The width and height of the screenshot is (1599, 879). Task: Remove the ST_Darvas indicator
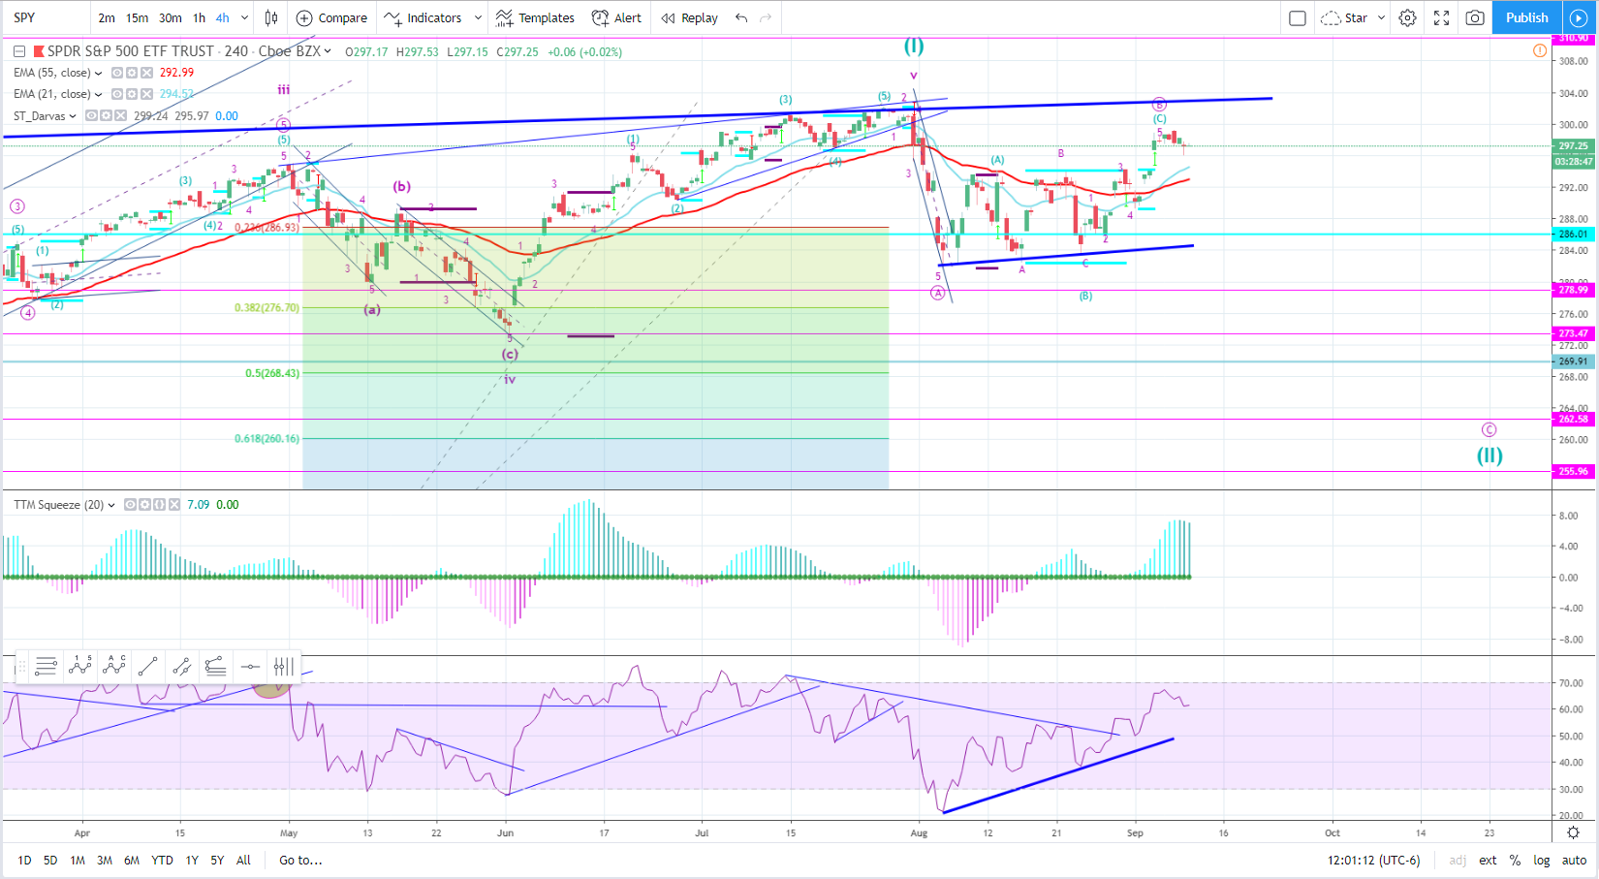click(121, 115)
